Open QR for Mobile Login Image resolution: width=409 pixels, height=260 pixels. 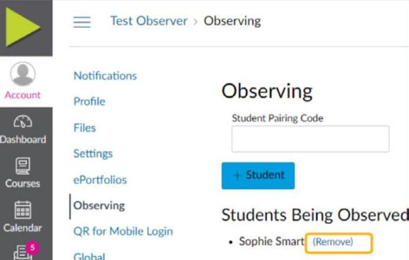pos(123,231)
